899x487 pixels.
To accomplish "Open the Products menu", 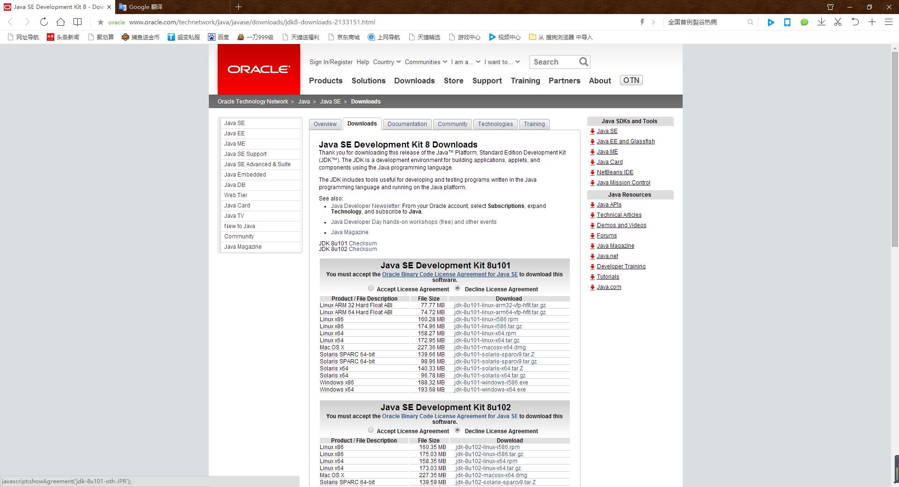I will 325,81.
